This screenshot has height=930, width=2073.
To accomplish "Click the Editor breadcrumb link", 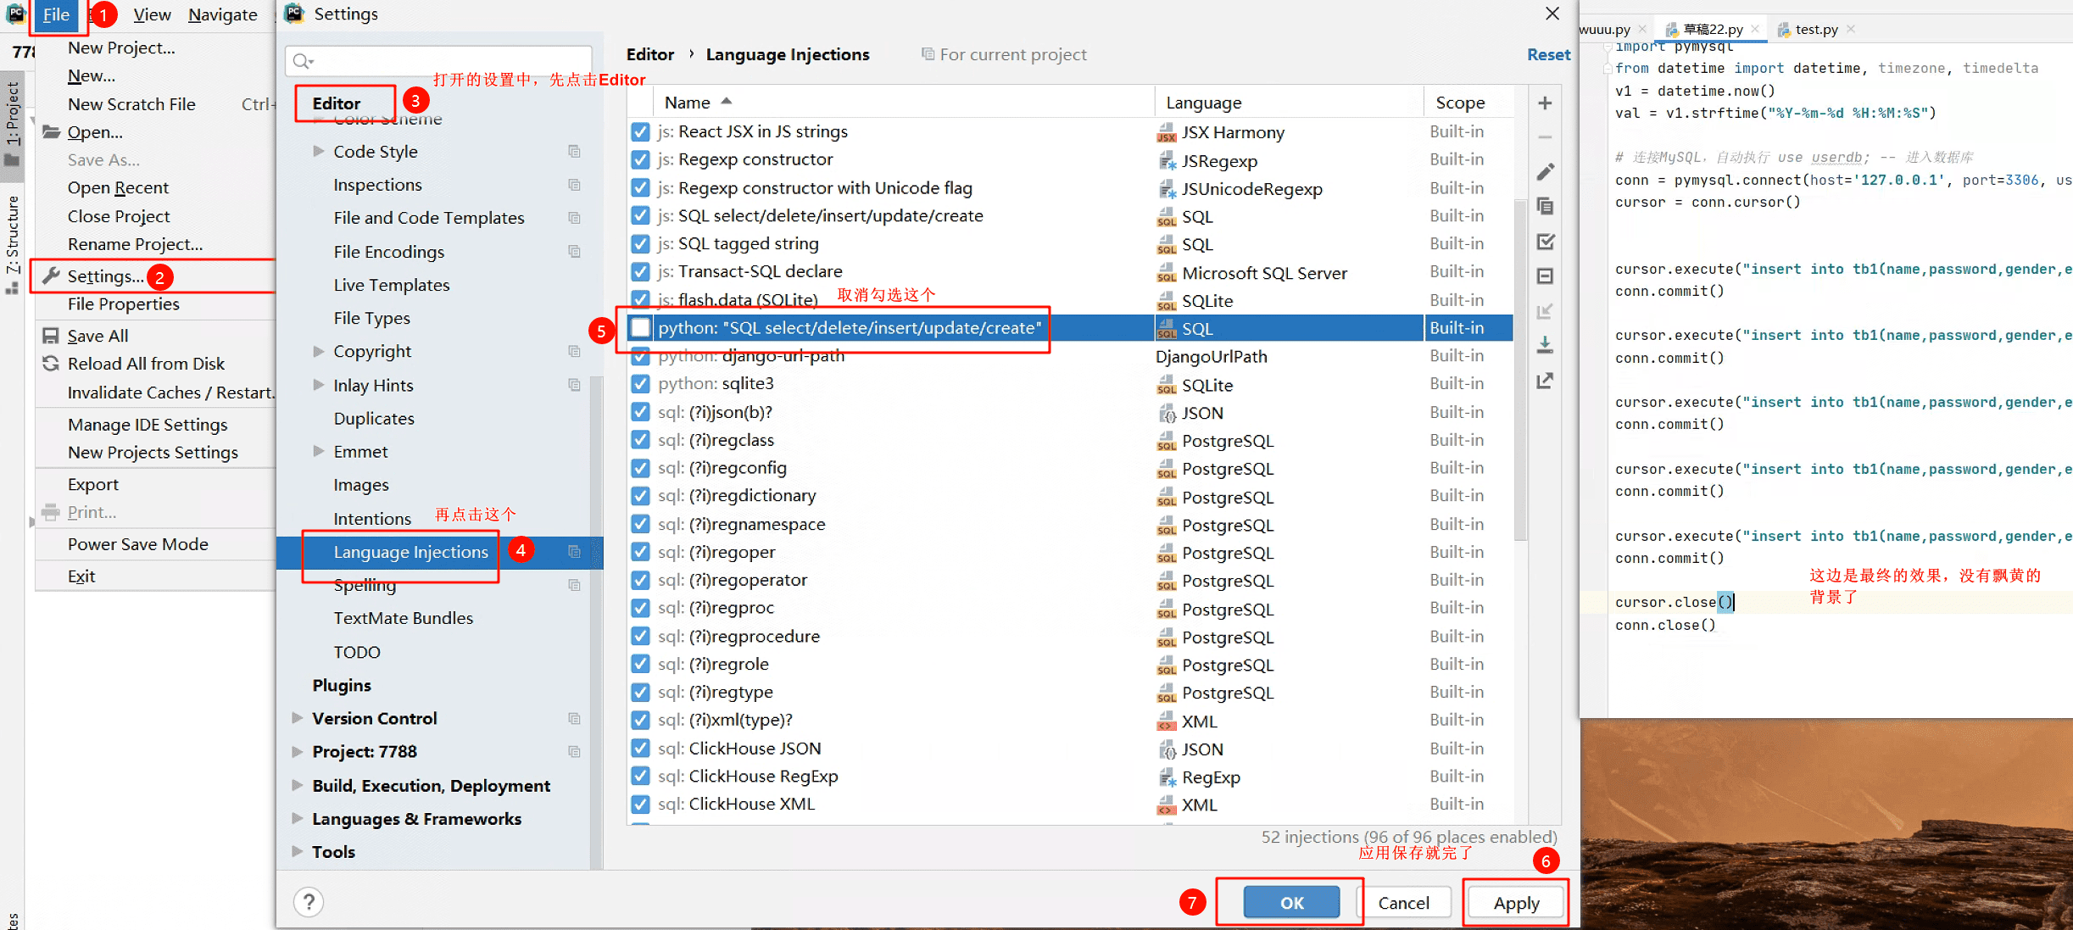I will [650, 54].
